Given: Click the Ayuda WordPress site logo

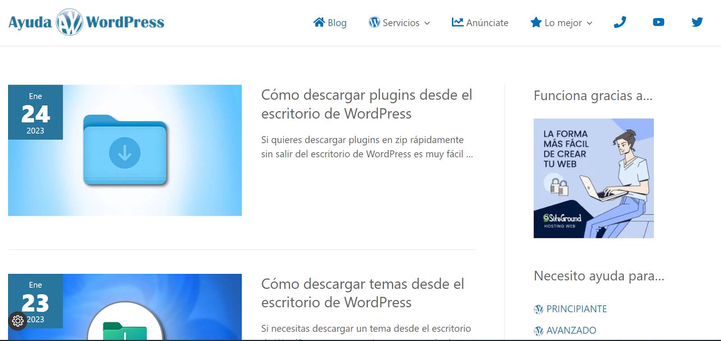Looking at the screenshot, I should 86,22.
